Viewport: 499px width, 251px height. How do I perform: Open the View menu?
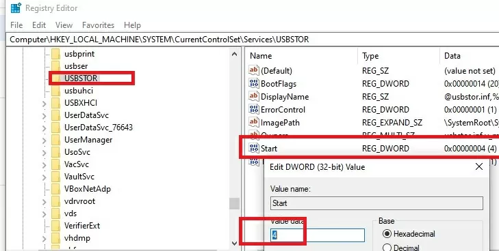[64, 25]
